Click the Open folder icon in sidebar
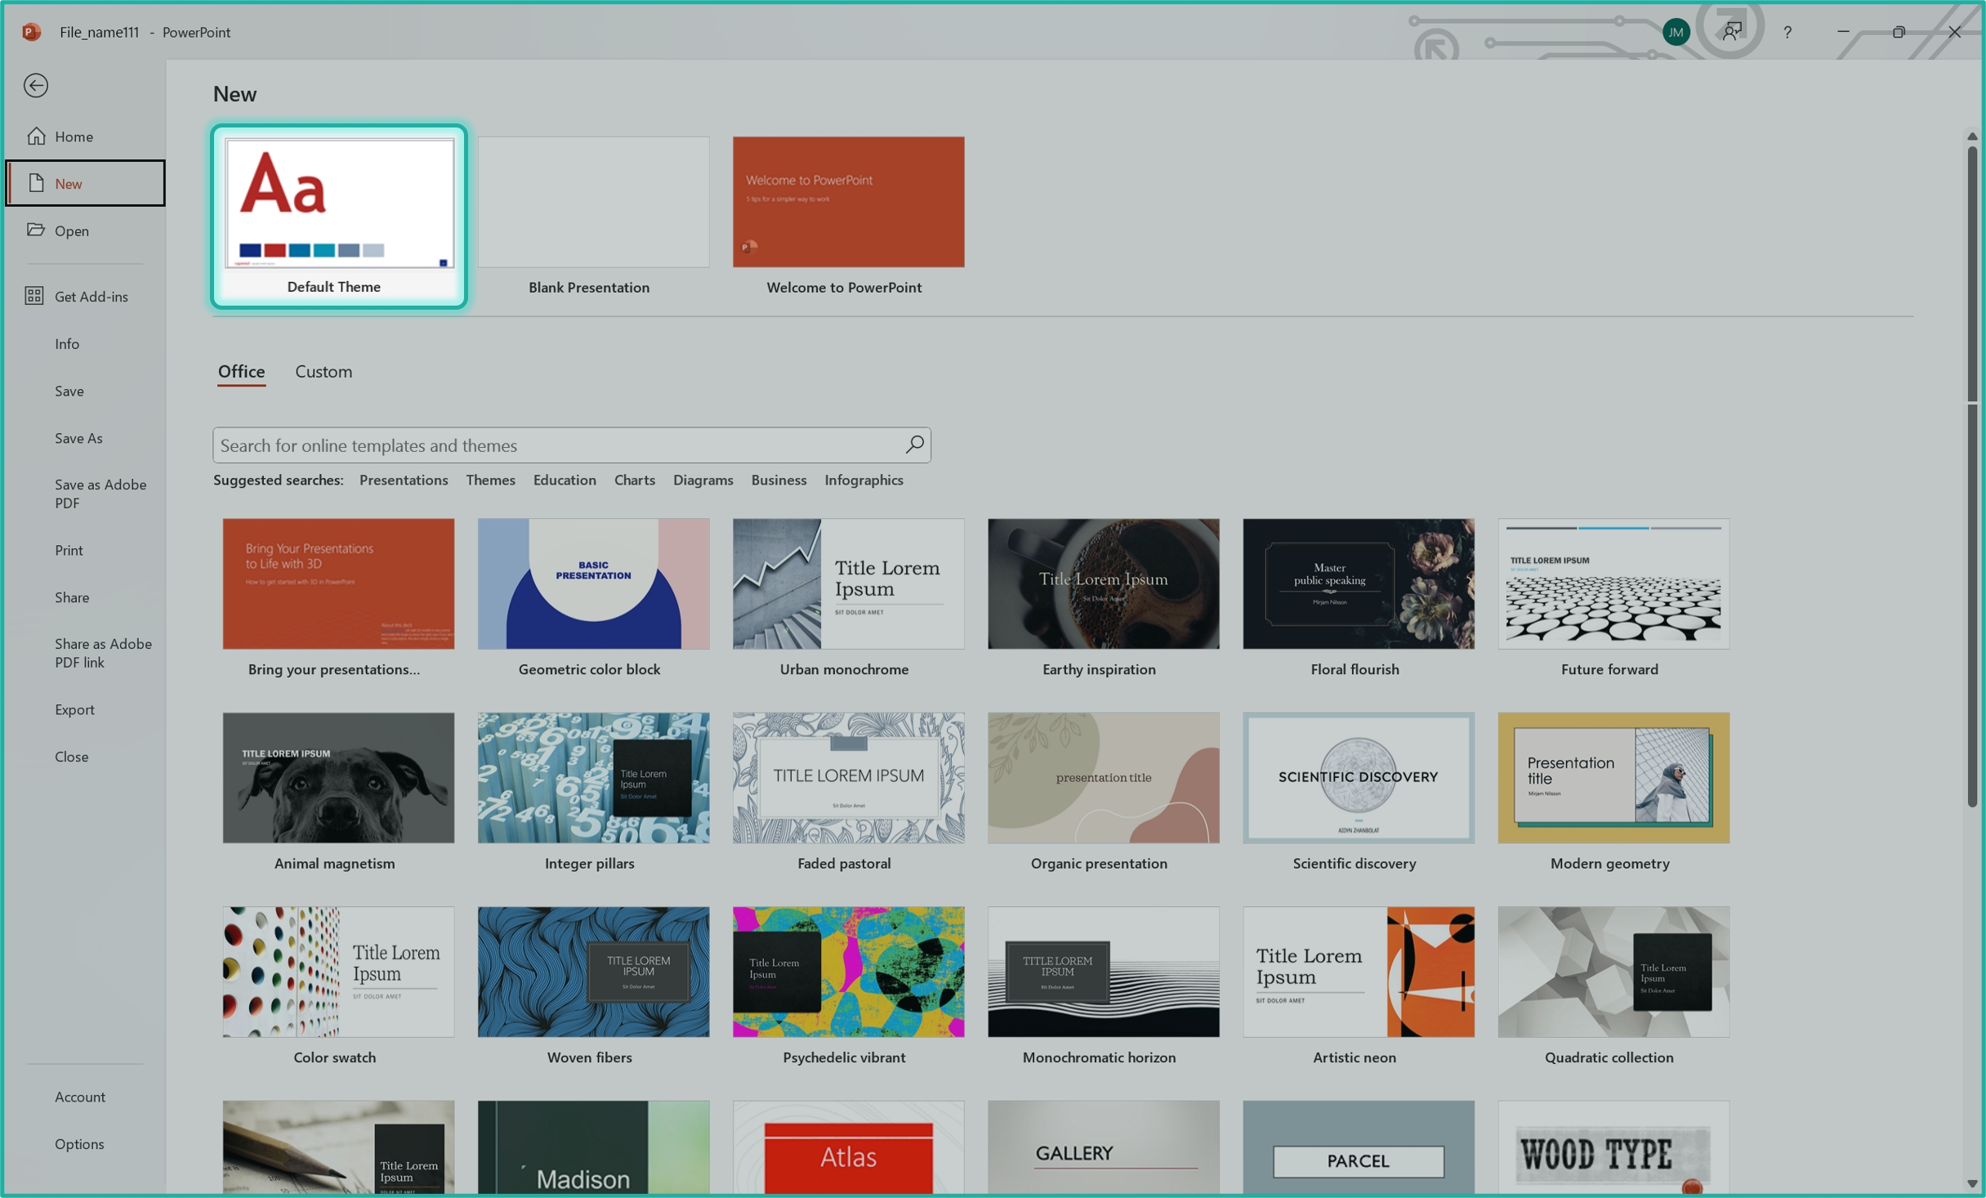 [35, 230]
